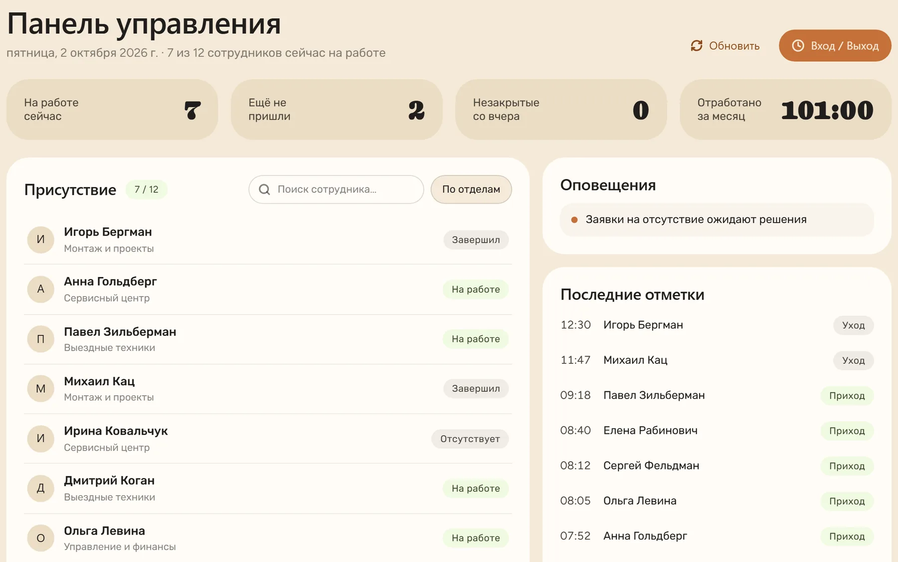Click the 7 / 12 presence count badge
The width and height of the screenshot is (898, 562).
pyautogui.click(x=146, y=190)
